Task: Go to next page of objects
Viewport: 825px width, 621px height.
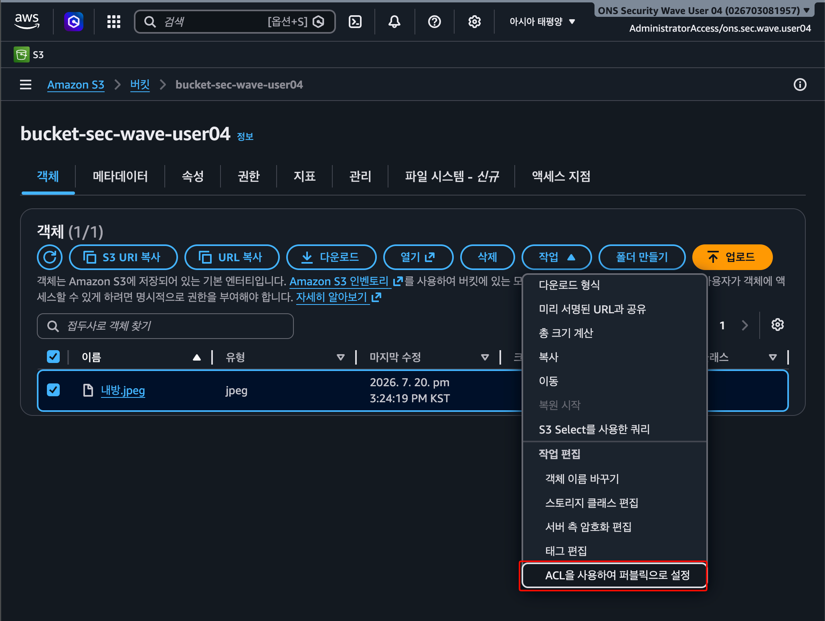Action: coord(745,325)
